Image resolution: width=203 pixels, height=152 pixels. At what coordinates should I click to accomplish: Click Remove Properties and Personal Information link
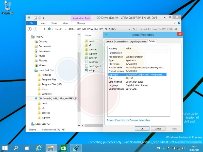(x=128, y=120)
